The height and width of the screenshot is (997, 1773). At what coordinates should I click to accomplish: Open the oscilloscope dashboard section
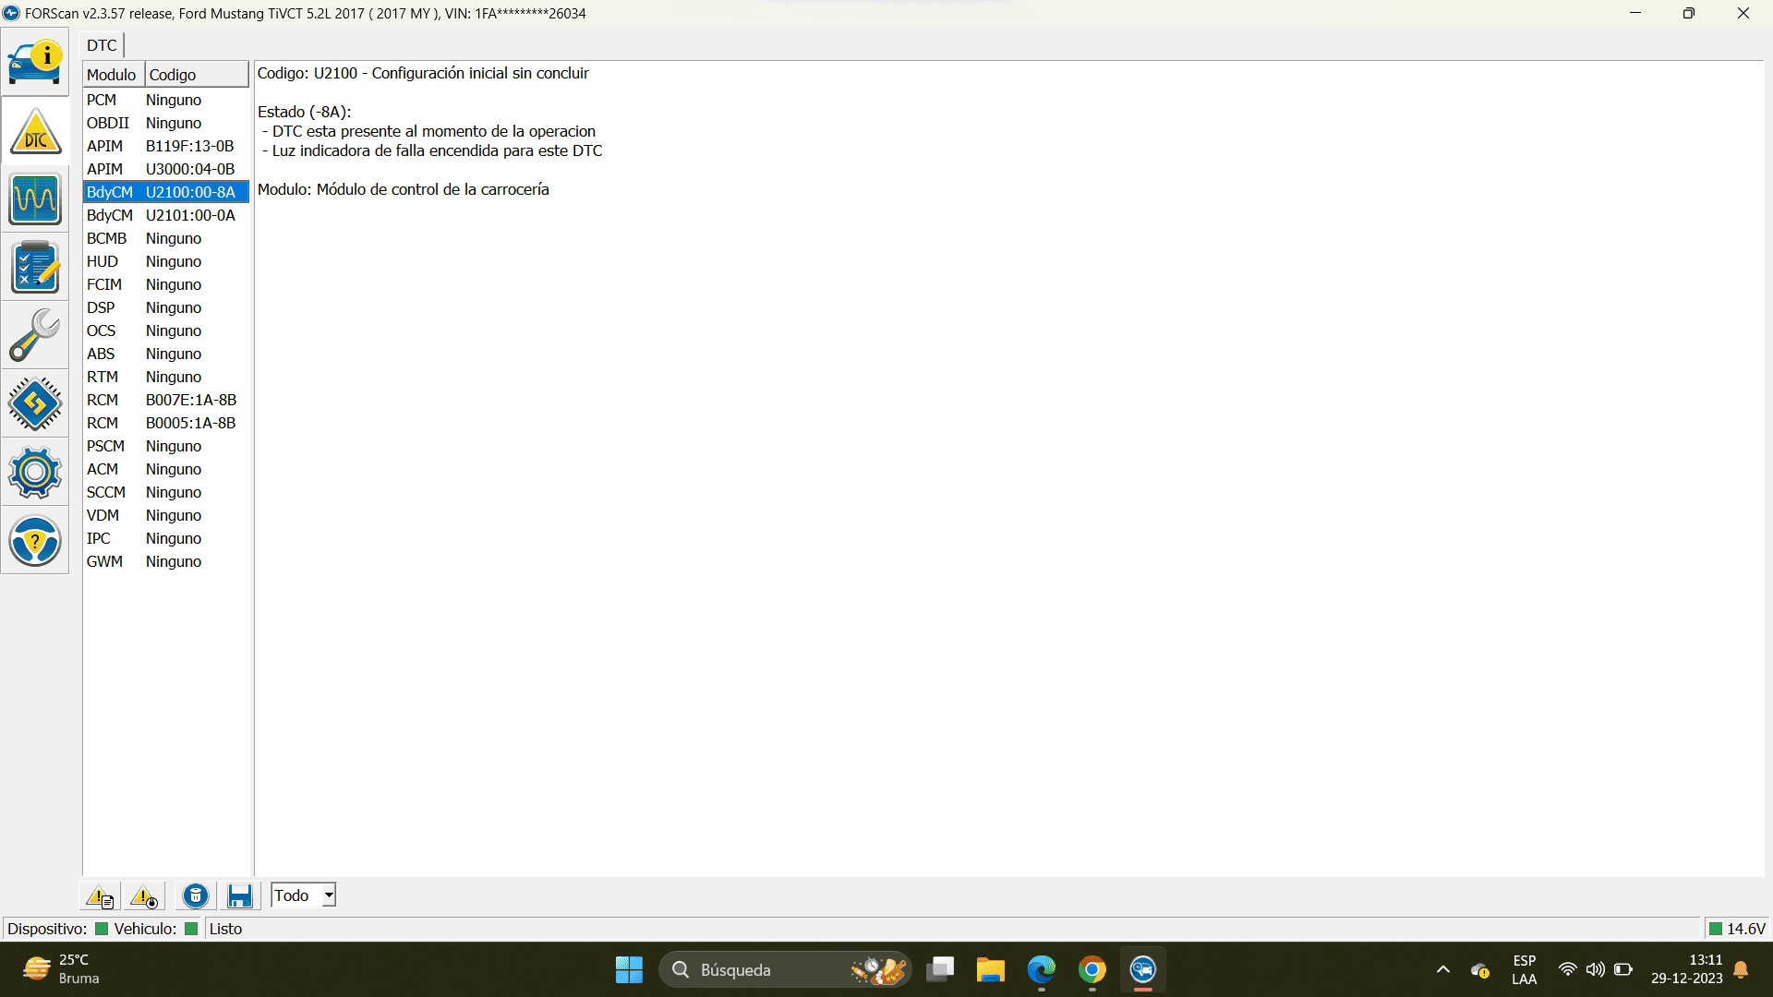[x=35, y=198]
